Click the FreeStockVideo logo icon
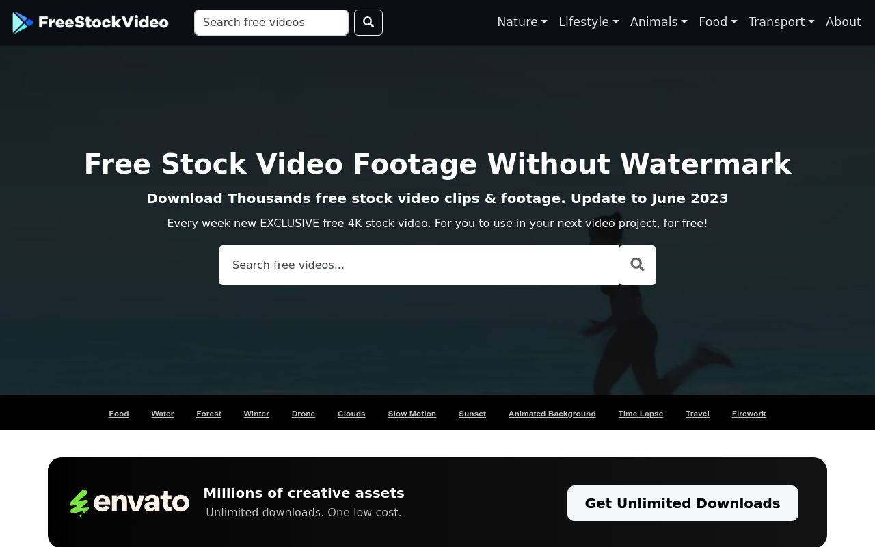This screenshot has height=547, width=875. 23,22
